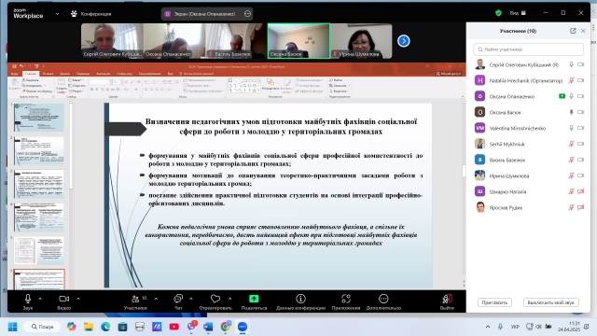The width and height of the screenshot is (597, 336).
Task: Click the mute my audio button
Action: click(x=551, y=302)
